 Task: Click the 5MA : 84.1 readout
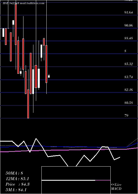16,190
